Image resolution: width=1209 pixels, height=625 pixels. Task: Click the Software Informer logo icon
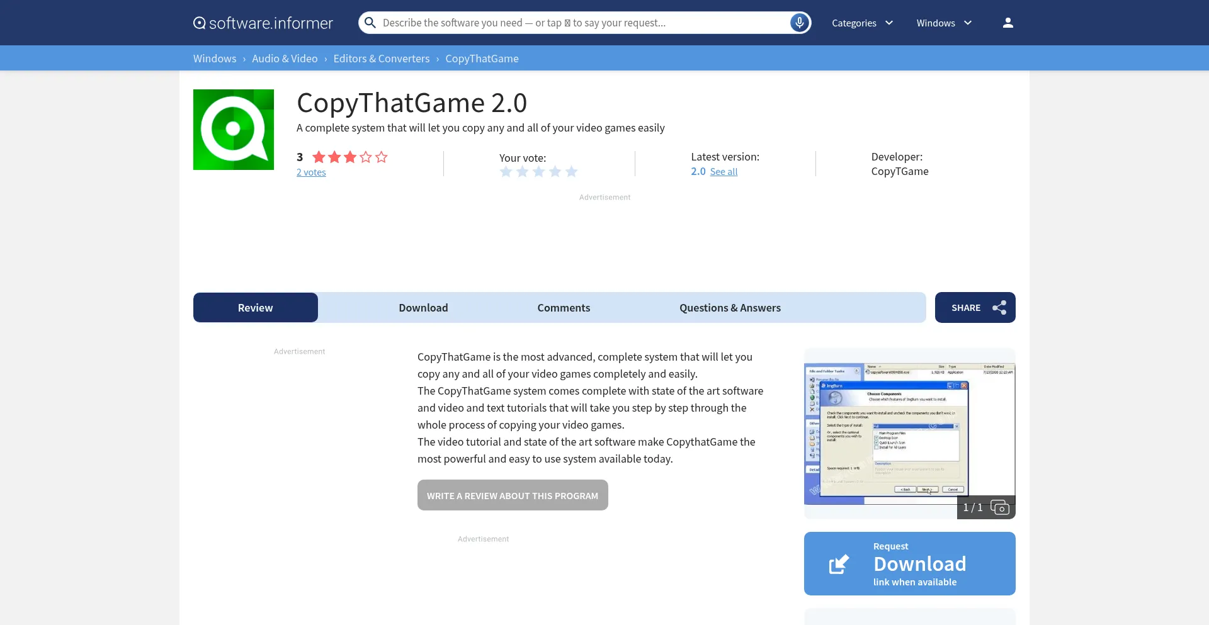click(x=200, y=23)
